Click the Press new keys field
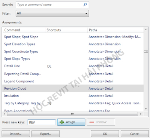Image resolution: width=150 pixels, height=138 pixels. coord(42,122)
